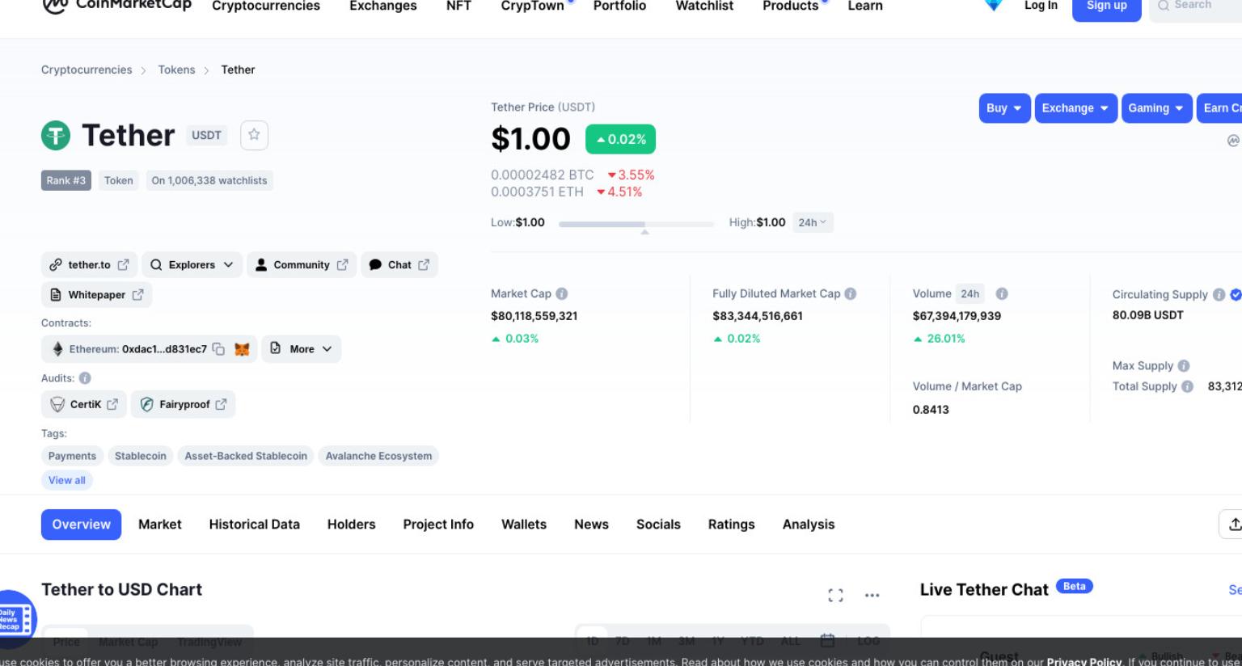Add token to MetaMask via fox icon

point(242,349)
